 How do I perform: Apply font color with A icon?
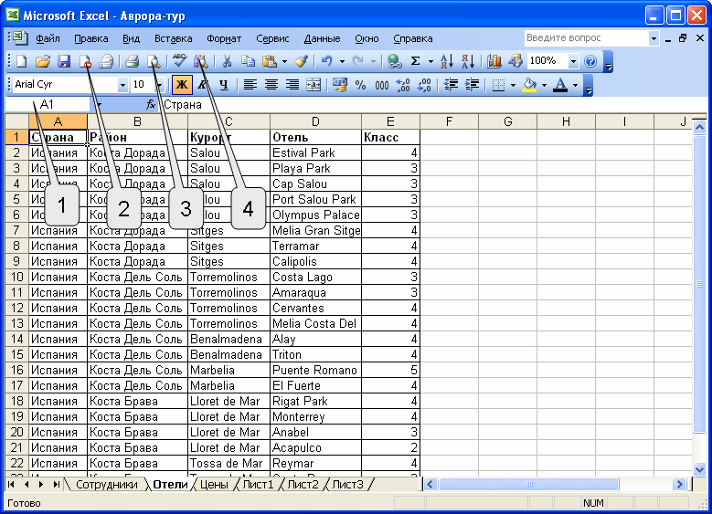coord(561,84)
